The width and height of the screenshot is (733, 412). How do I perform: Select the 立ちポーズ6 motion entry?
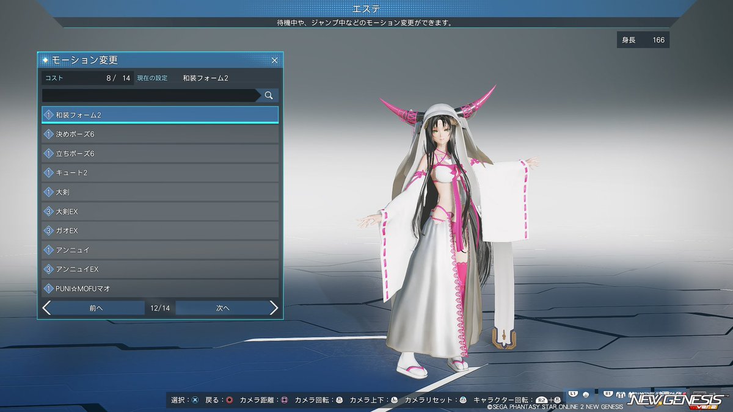click(x=159, y=153)
